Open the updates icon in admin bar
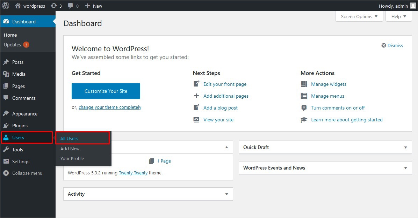The image size is (418, 218). (53, 6)
